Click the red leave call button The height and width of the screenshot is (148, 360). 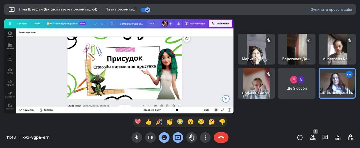click(221, 137)
